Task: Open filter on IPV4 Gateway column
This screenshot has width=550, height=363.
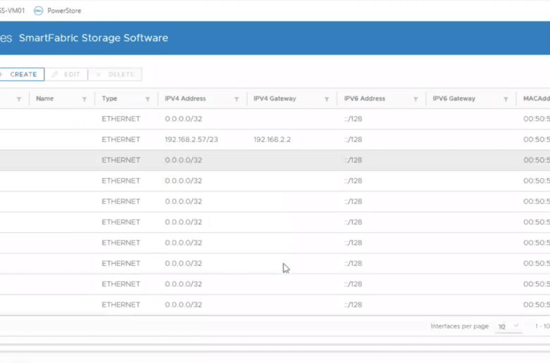Action: [327, 99]
